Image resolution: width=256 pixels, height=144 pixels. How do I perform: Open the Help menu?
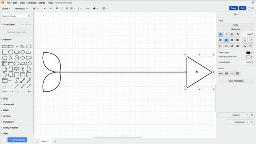coord(50,3)
